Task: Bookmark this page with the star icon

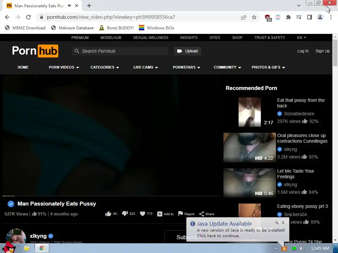Action: [254, 17]
